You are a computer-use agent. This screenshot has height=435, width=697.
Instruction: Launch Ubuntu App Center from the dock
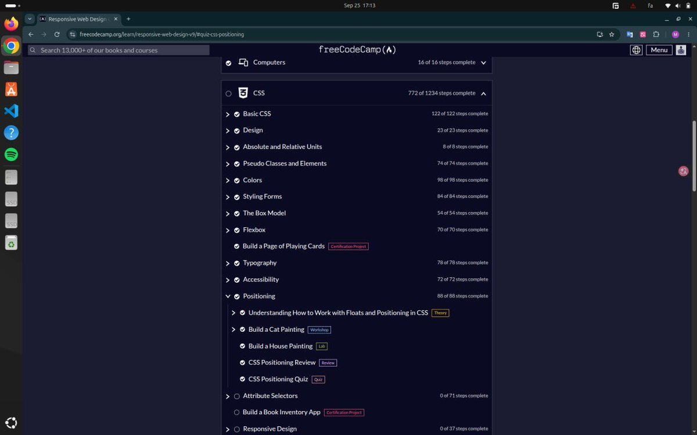(x=11, y=89)
